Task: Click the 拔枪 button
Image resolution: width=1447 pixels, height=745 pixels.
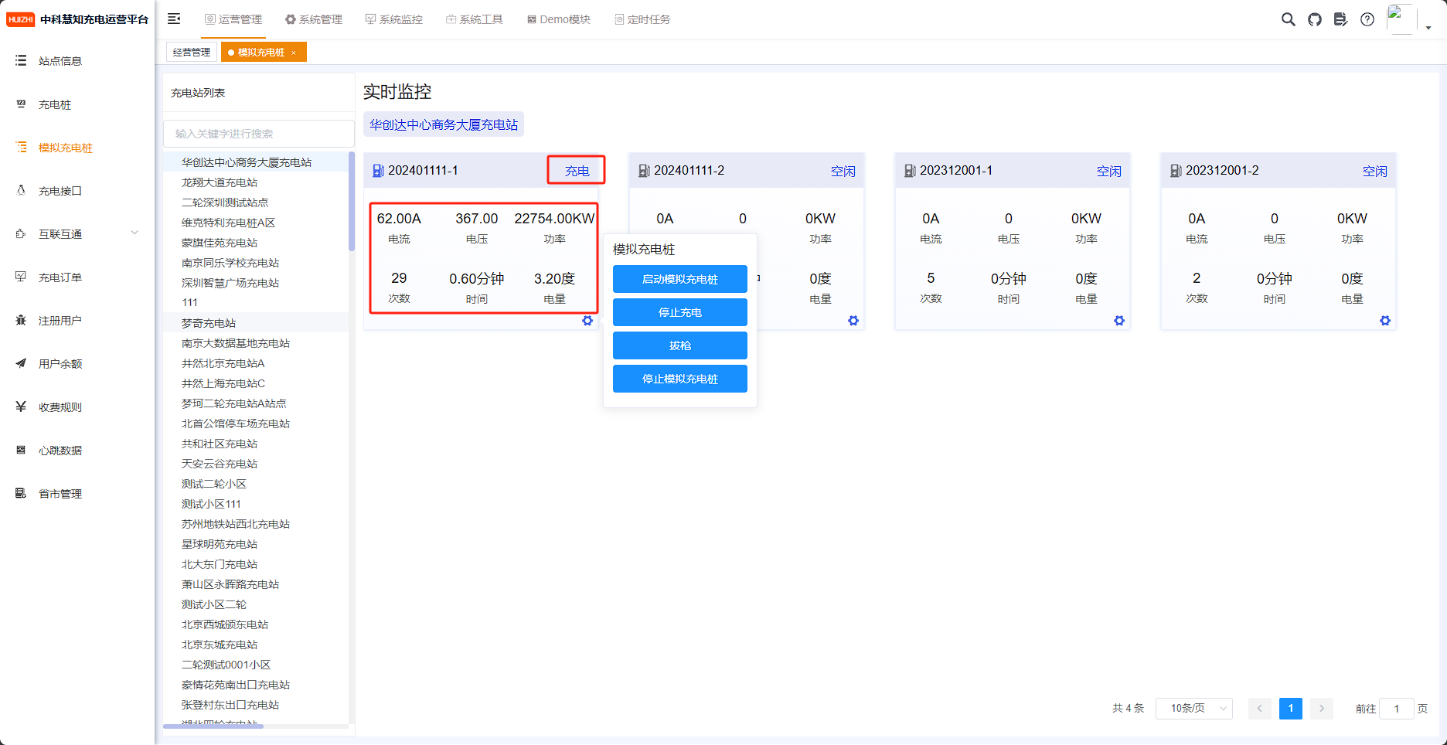Action: click(680, 345)
